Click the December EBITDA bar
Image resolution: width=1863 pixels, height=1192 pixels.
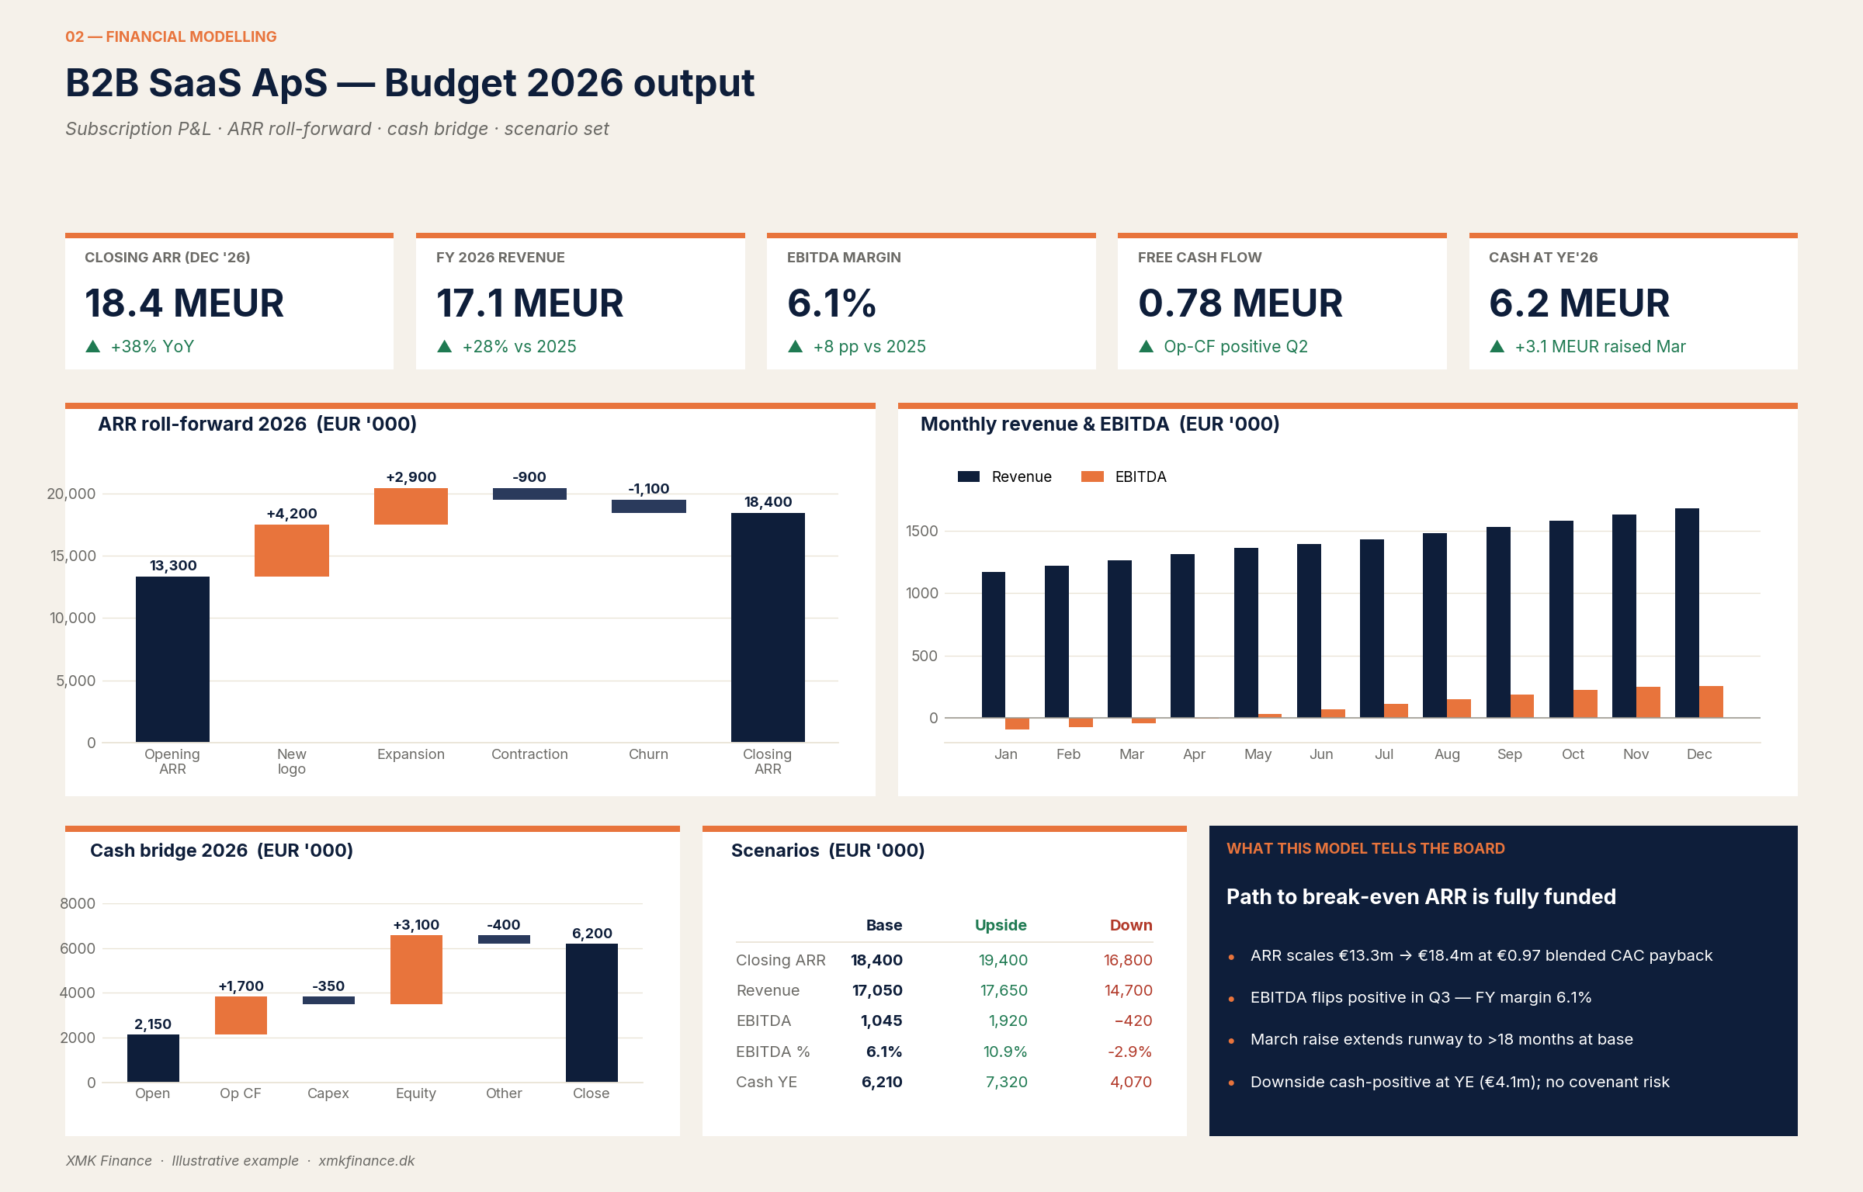1711,702
